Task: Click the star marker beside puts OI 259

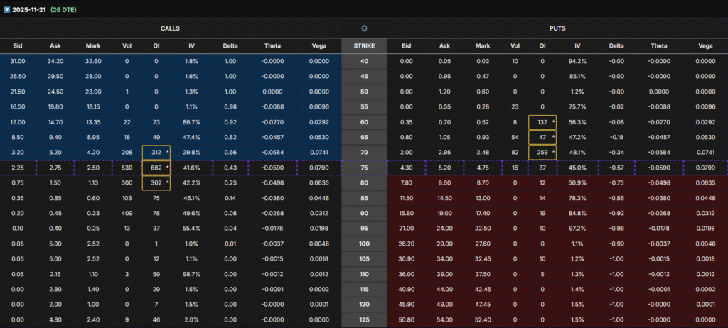Action: pos(552,151)
